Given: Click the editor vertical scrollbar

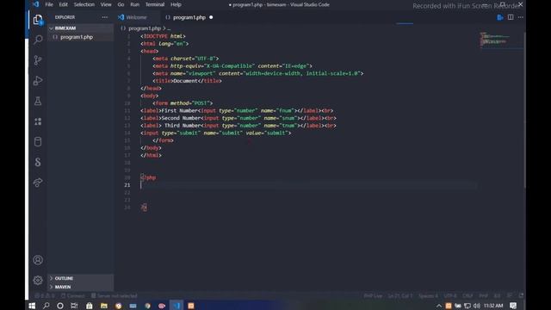Looking at the screenshot, I should [524, 109].
